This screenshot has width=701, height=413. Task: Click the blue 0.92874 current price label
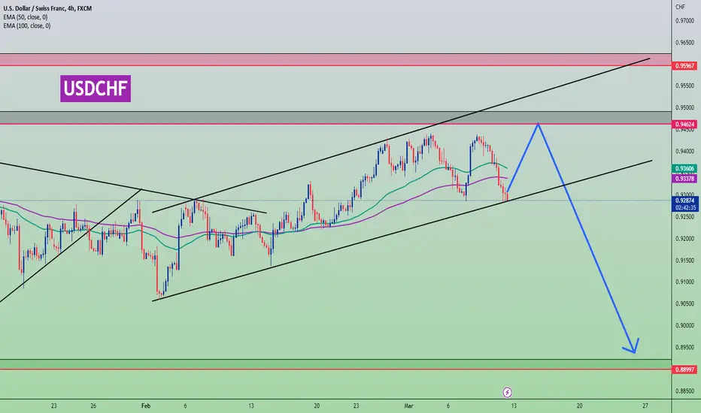684,201
